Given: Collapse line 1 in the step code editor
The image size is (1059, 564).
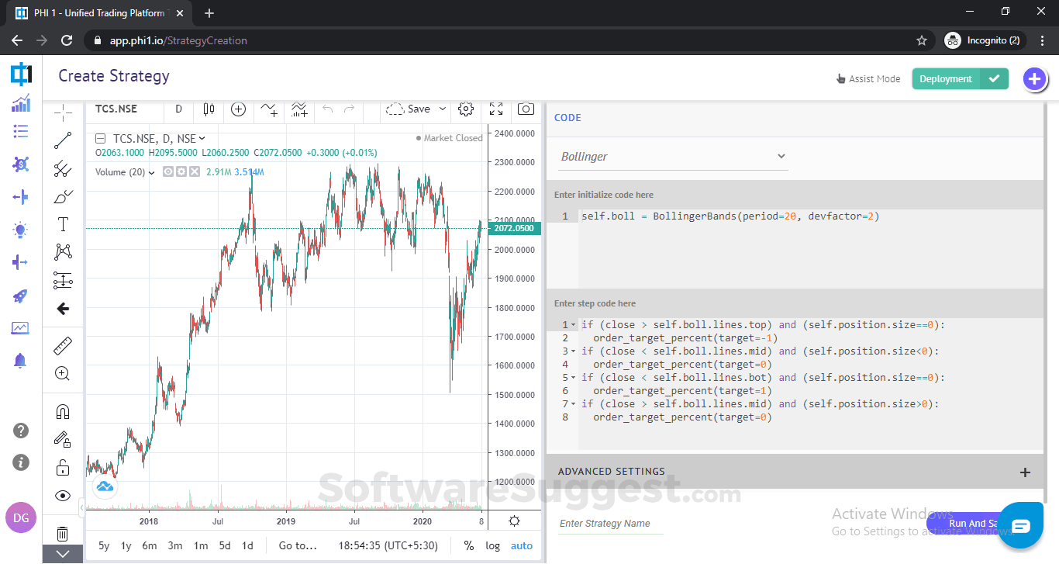Looking at the screenshot, I should pos(571,324).
